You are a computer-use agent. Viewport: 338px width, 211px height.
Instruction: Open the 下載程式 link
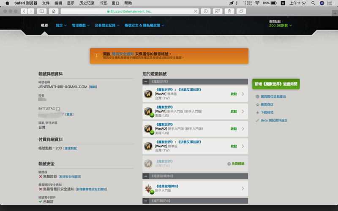pyautogui.click(x=267, y=112)
